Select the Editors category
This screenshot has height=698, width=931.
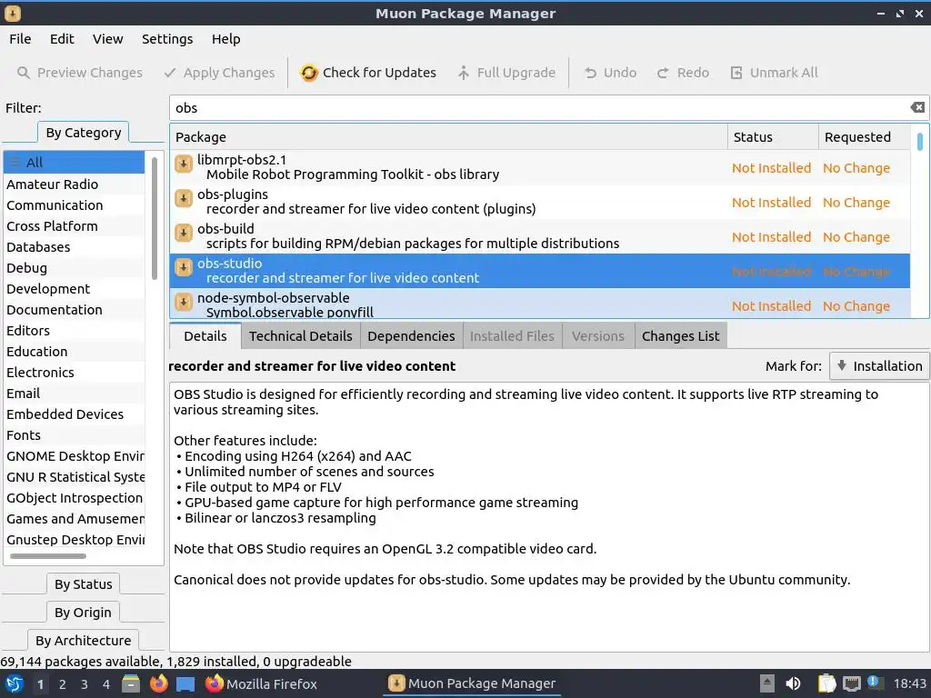click(x=75, y=331)
